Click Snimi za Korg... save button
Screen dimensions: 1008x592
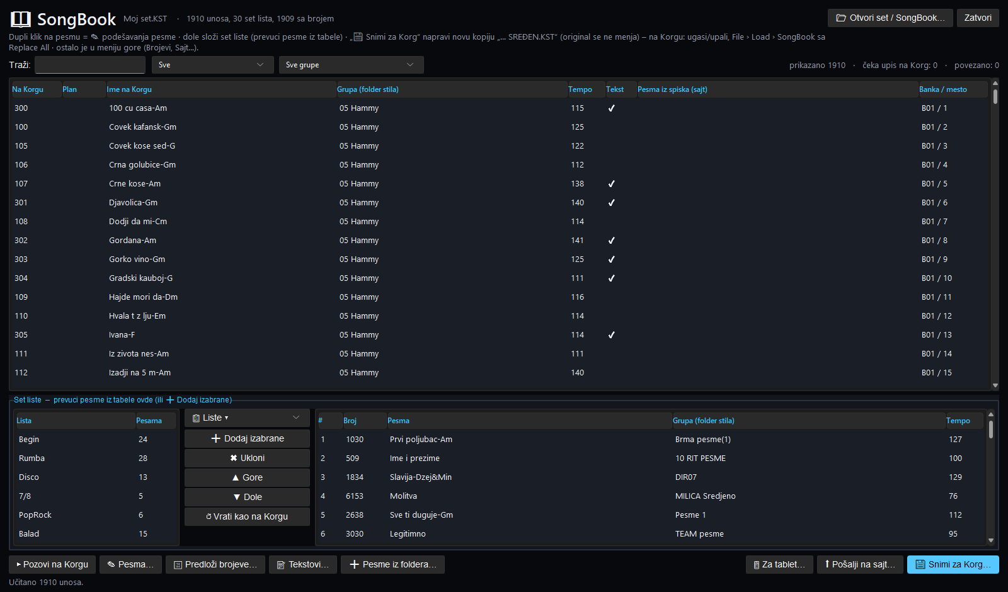coord(953,564)
